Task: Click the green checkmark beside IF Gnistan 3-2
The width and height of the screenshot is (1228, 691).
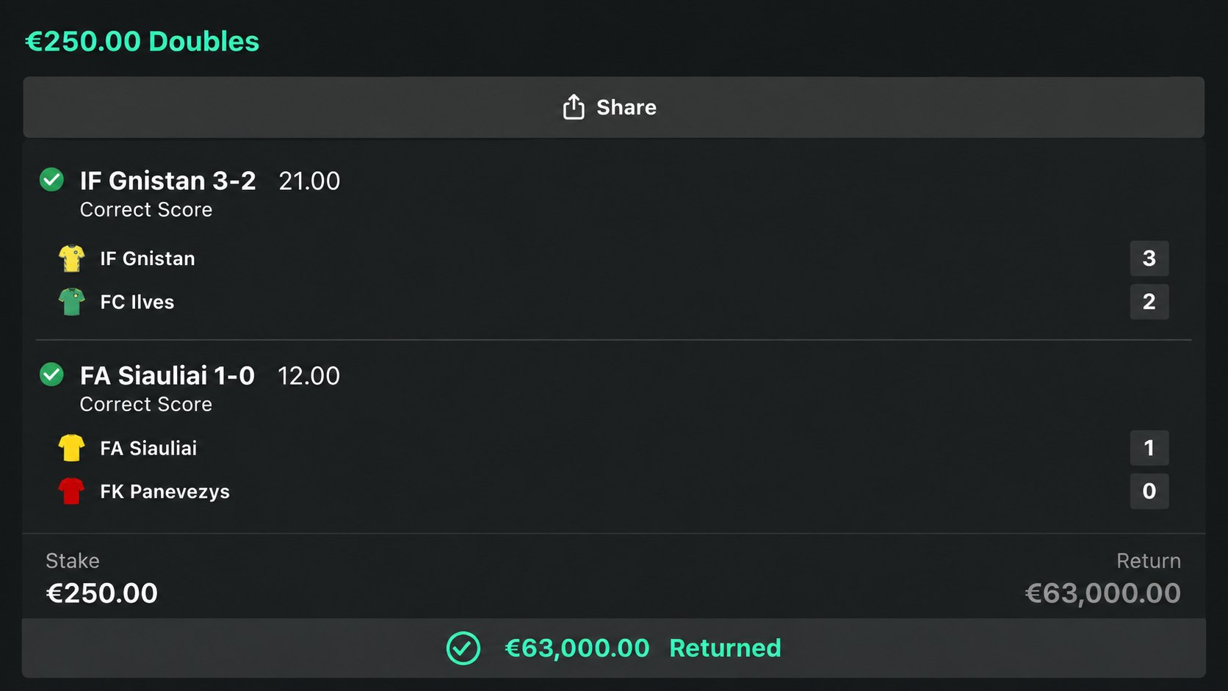Action: click(x=51, y=180)
